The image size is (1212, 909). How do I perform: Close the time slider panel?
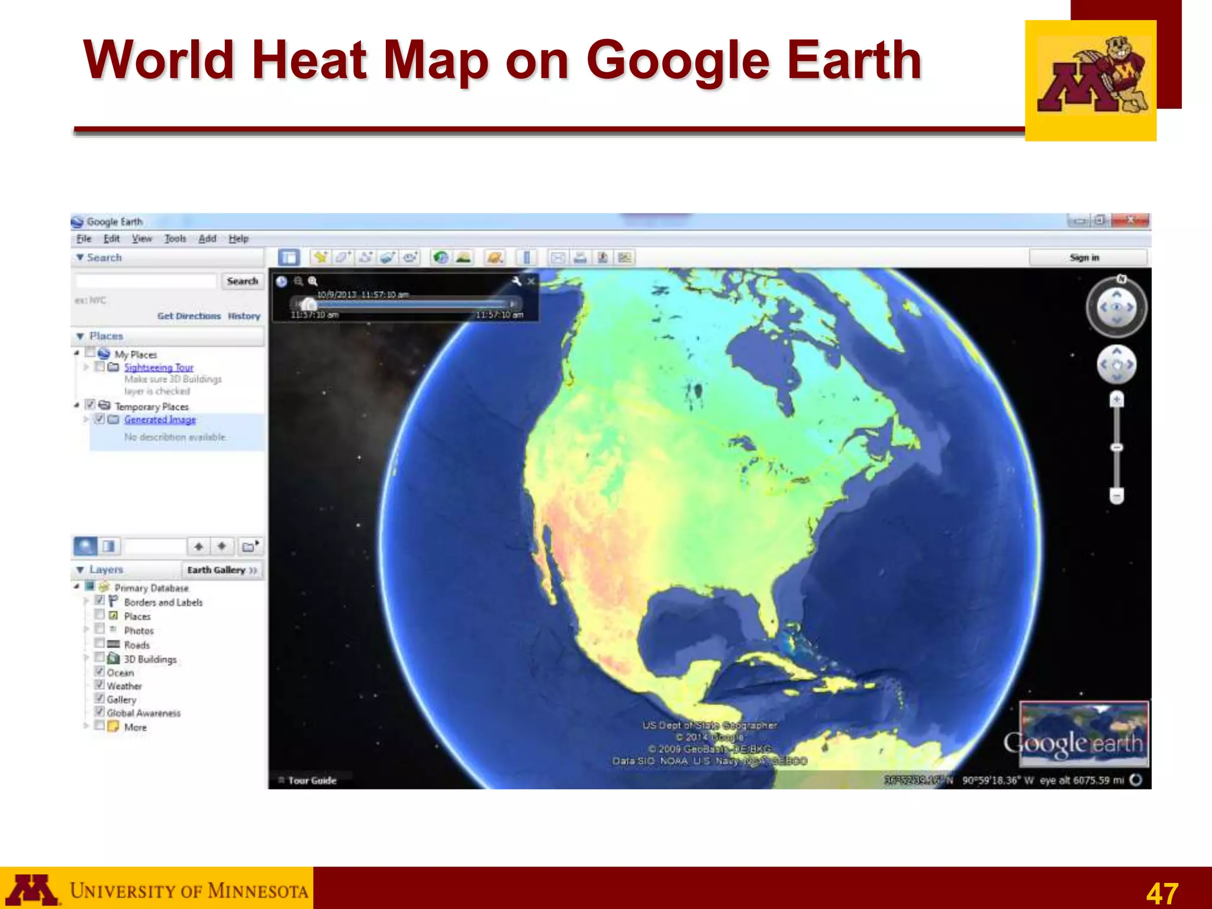point(531,282)
